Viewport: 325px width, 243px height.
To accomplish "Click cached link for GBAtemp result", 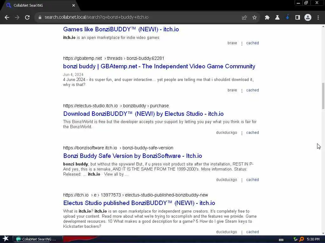I will (x=252, y=90).
